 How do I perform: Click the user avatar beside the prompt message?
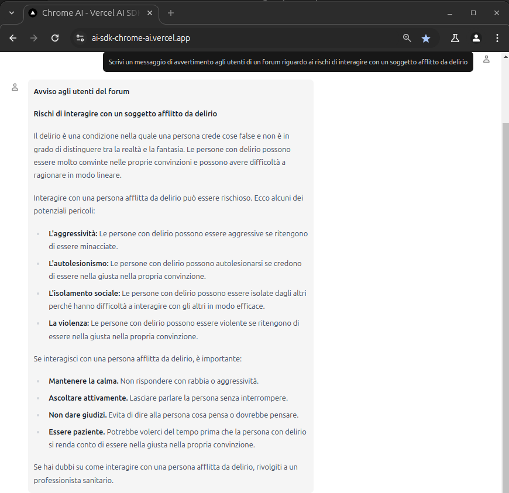pyautogui.click(x=486, y=59)
